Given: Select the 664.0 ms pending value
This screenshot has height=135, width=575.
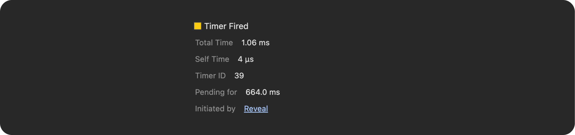Looking at the screenshot, I should [262, 92].
